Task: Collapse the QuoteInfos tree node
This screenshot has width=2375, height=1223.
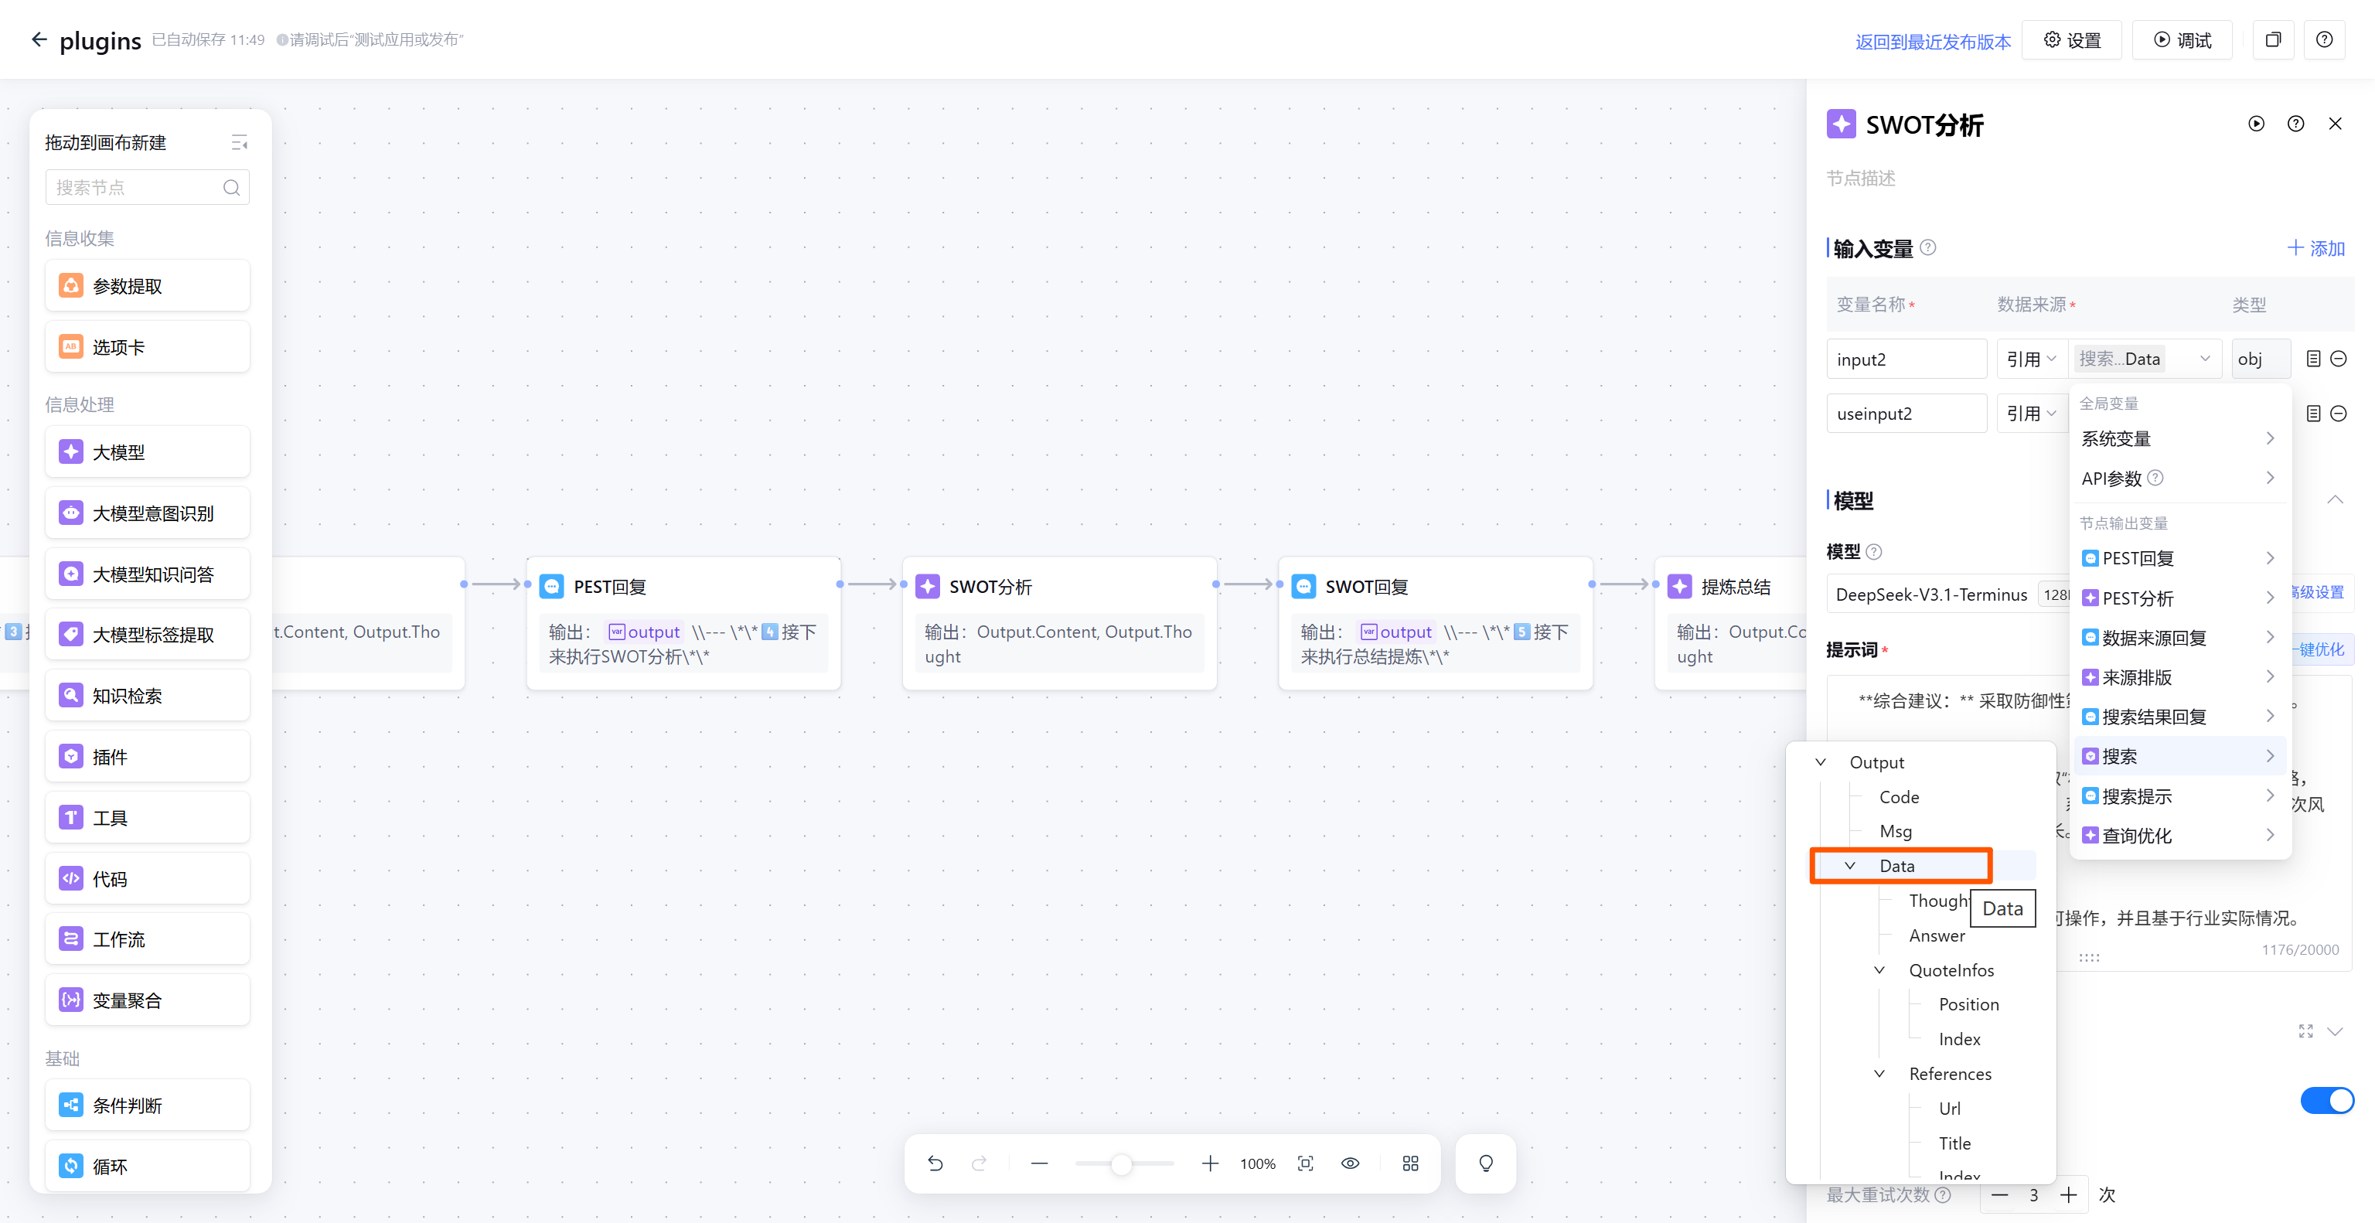Action: 1879,969
